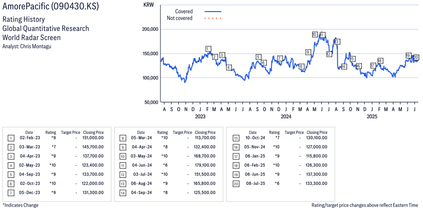Click table row number box 1
The image size is (423, 208).
tap(10, 138)
